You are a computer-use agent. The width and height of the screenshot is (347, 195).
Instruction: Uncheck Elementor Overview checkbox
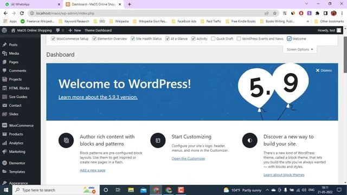pos(94,38)
